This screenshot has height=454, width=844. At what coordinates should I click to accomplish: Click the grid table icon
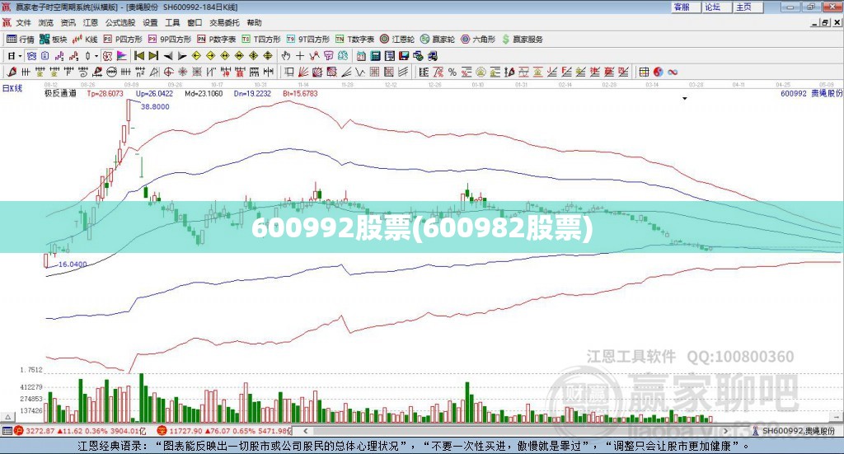[x=644, y=72]
